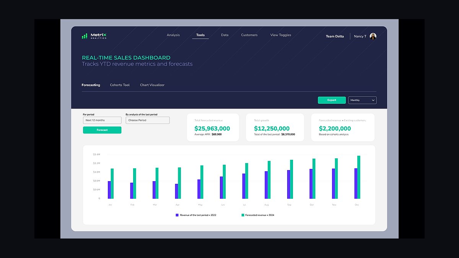Click the Team Delta label
Image resolution: width=459 pixels, height=258 pixels.
(335, 36)
